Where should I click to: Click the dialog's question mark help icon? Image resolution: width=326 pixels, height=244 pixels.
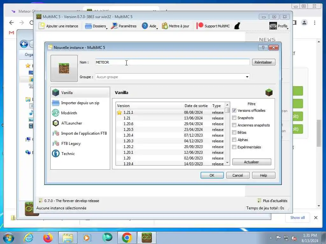[263, 48]
